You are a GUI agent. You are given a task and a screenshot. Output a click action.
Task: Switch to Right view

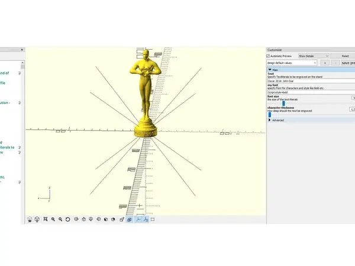(x=76, y=219)
